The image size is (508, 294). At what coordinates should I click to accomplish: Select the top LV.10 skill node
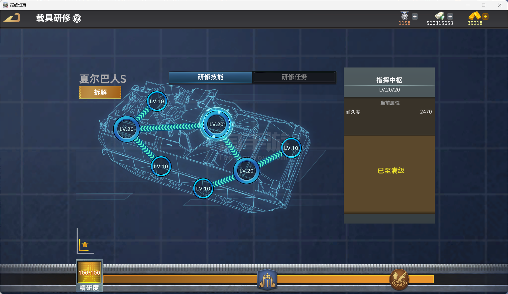157,102
